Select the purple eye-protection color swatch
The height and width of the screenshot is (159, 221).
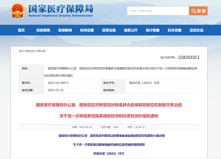(194, 57)
